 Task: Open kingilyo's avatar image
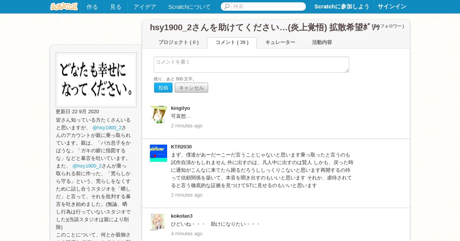pyautogui.click(x=158, y=114)
